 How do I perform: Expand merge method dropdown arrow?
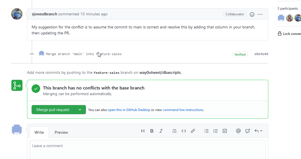[80, 110]
